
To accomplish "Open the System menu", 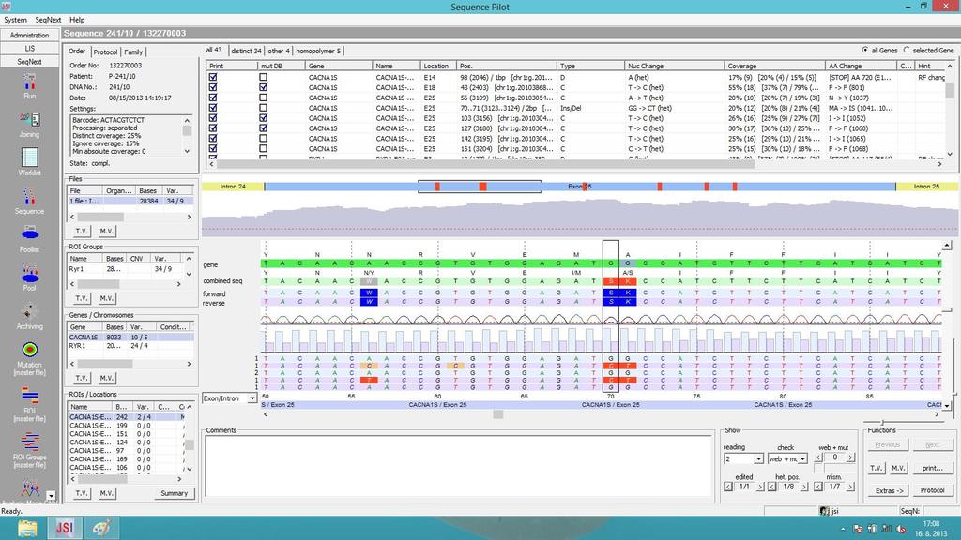I will pyautogui.click(x=15, y=20).
